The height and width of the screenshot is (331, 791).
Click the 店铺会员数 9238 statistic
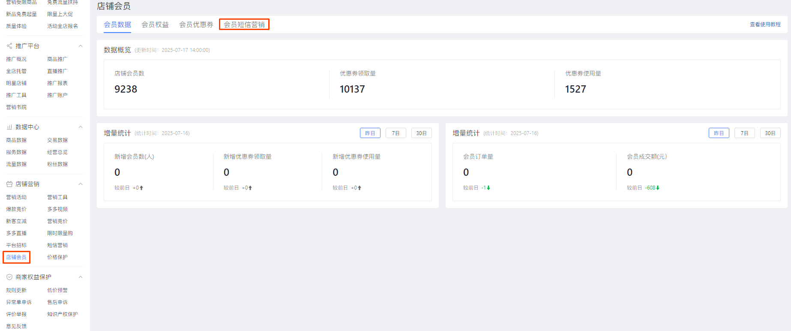[x=126, y=89]
